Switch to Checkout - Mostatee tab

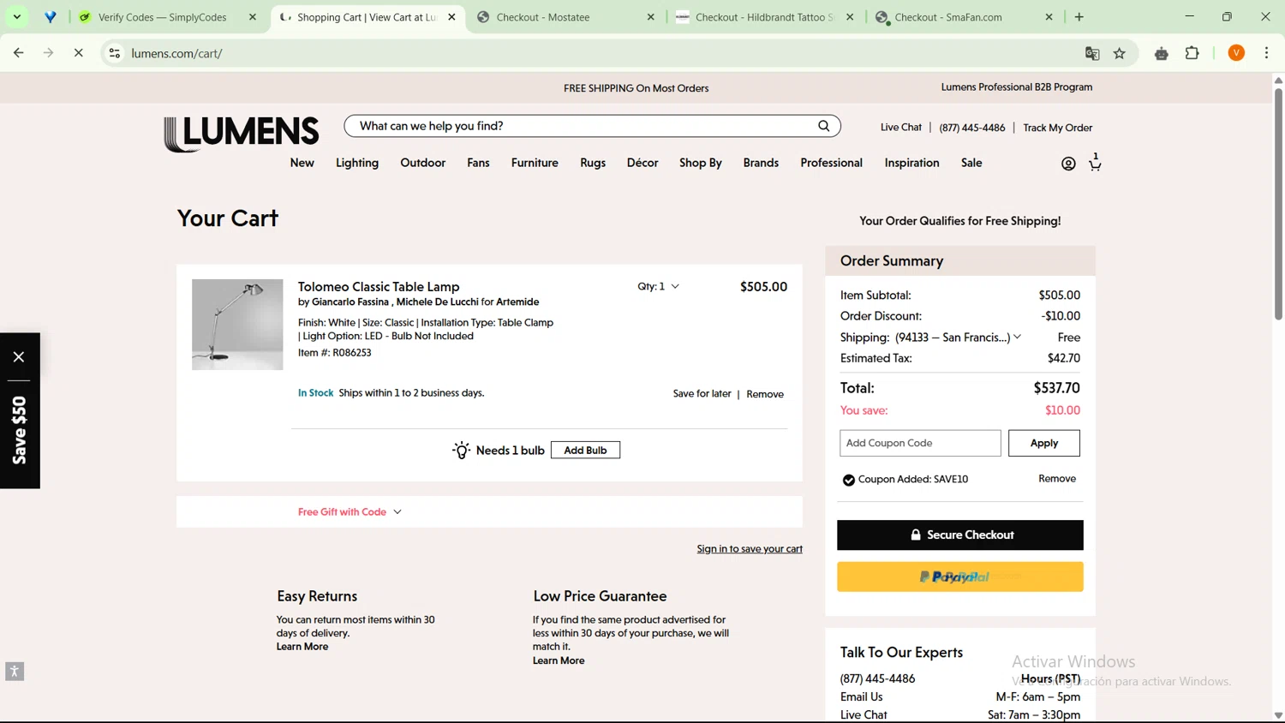click(x=543, y=17)
